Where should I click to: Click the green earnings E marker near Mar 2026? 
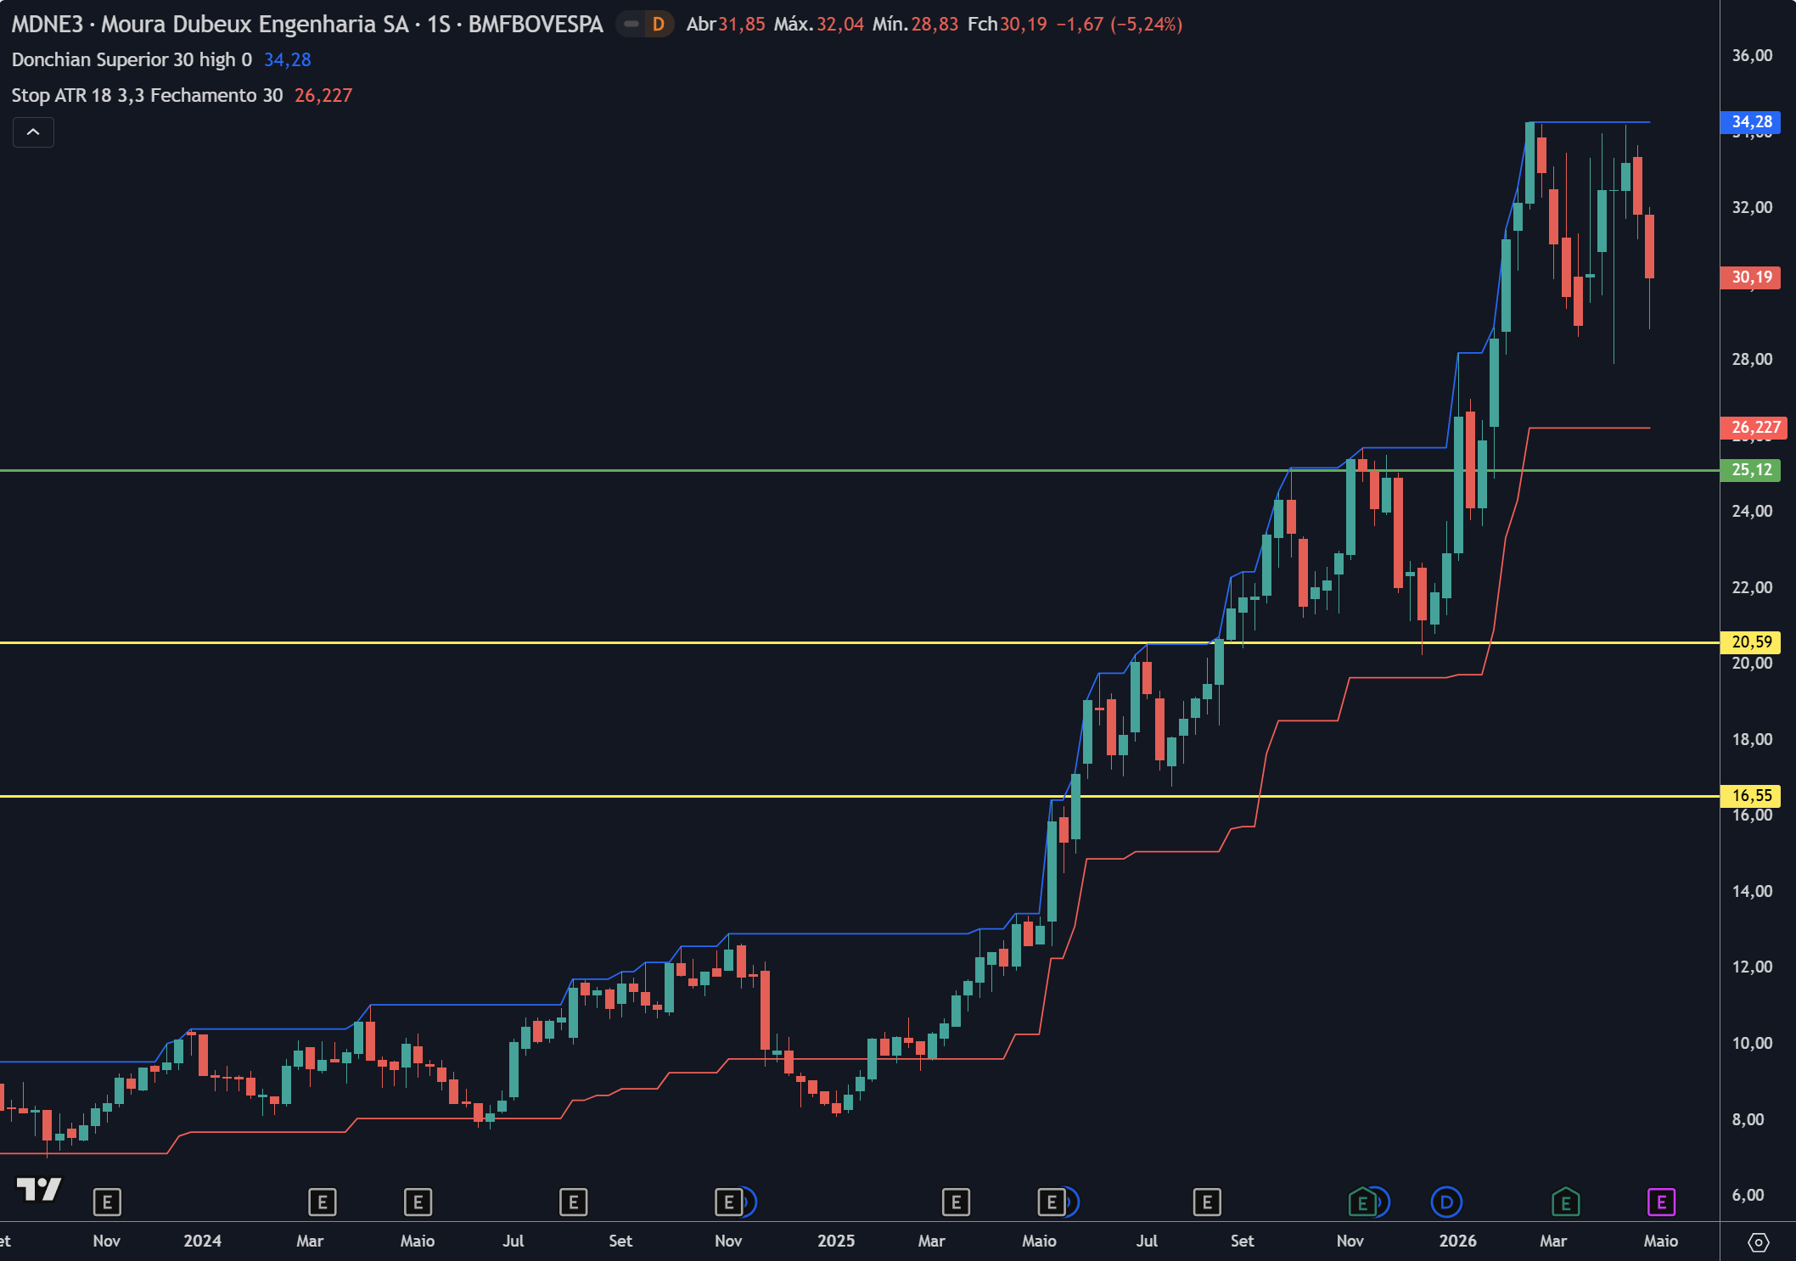tap(1565, 1202)
